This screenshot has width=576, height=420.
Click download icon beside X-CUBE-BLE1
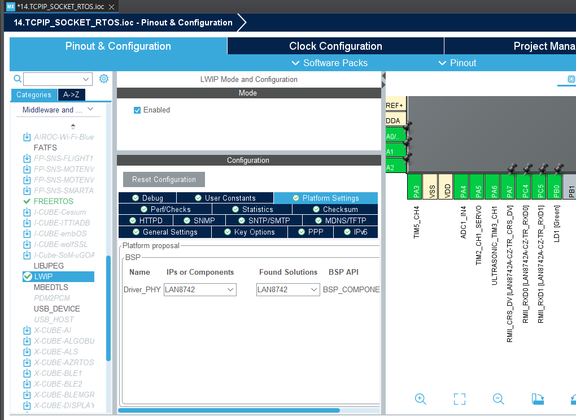point(27,373)
